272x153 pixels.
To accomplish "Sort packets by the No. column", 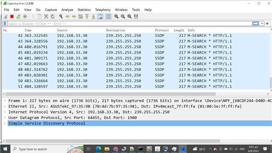I will pyautogui.click(x=12, y=30).
